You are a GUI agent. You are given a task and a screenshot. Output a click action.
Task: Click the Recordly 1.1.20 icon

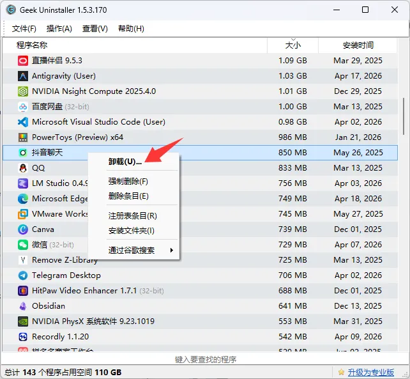click(23, 337)
